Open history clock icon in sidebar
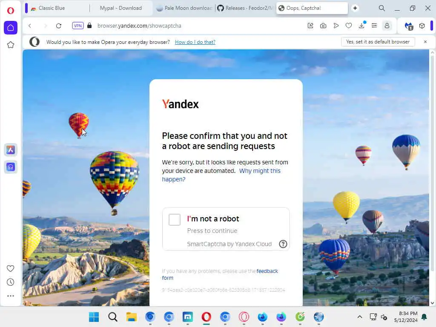 11,282
